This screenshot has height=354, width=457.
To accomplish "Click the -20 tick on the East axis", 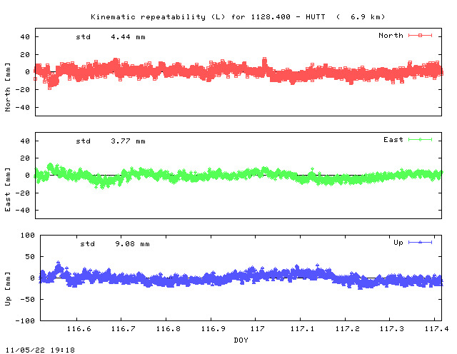I will click(23, 193).
